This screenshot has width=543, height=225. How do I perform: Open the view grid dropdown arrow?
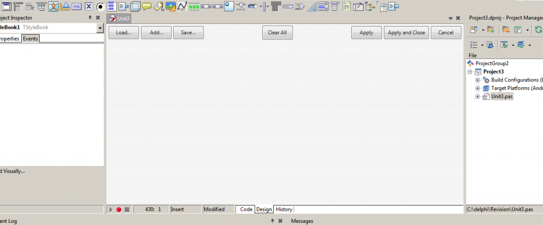[527, 30]
